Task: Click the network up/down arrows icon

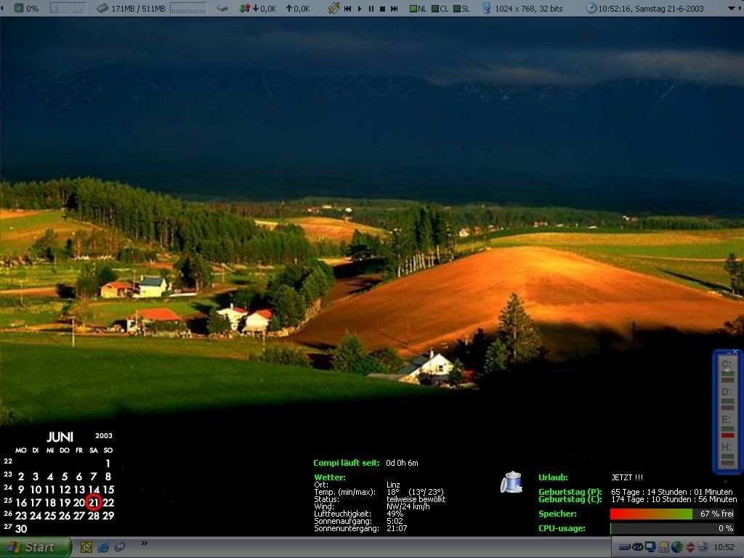Action: pyautogui.click(x=245, y=9)
